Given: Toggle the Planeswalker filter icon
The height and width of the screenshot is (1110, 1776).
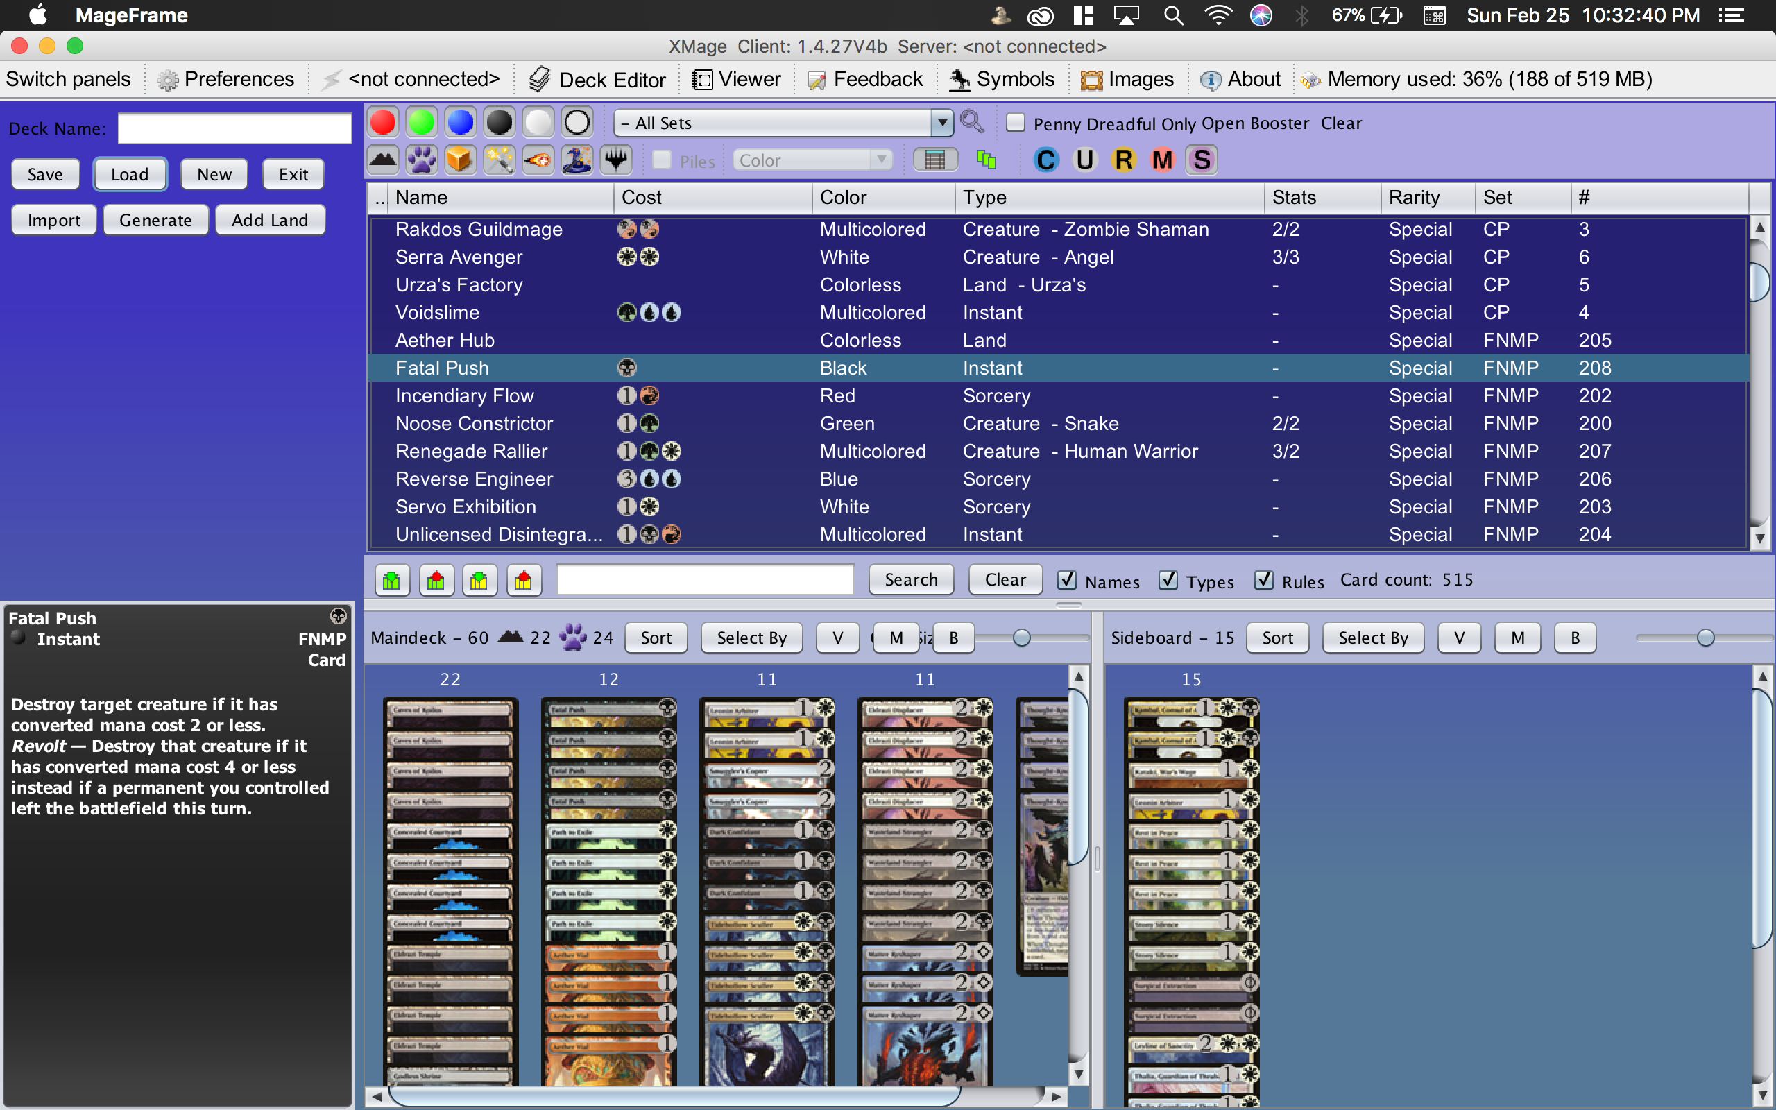Looking at the screenshot, I should pyautogui.click(x=616, y=160).
